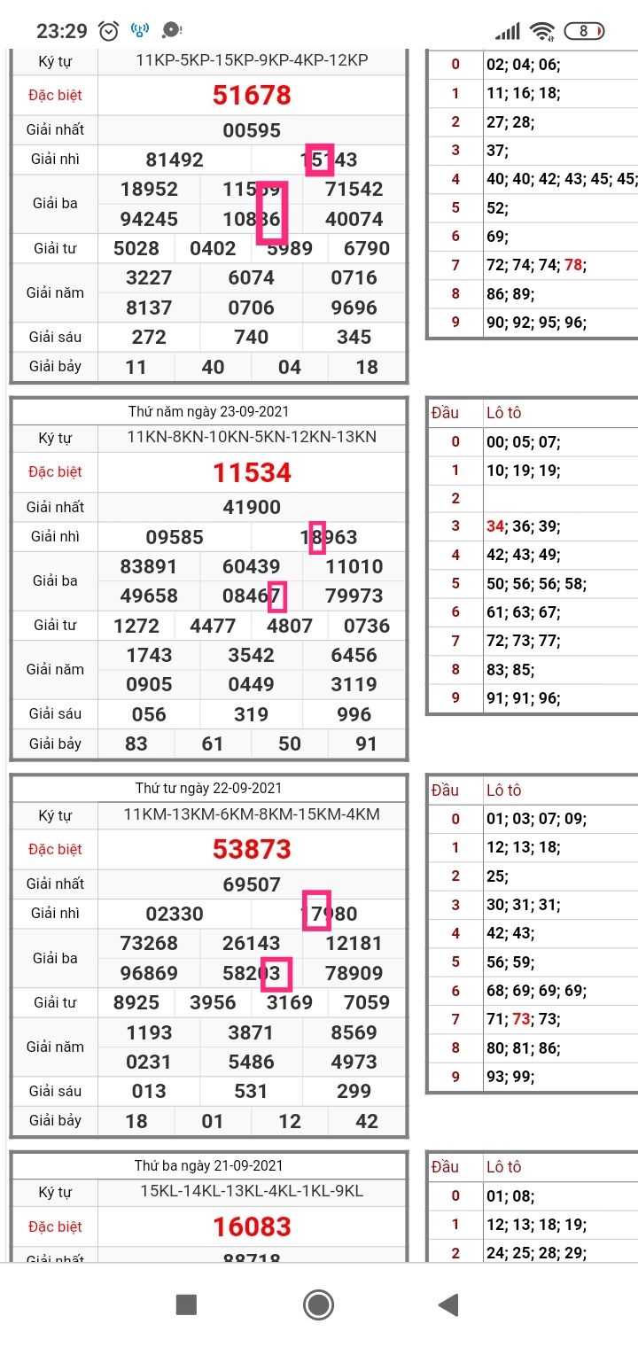Tap fifth prize number 4973
The width and height of the screenshot is (638, 1347).
[x=354, y=1062]
